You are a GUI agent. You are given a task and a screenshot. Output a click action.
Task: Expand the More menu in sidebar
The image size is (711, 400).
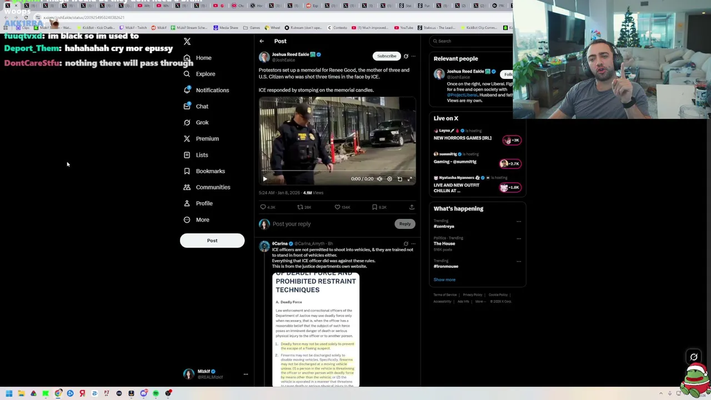pos(196,219)
